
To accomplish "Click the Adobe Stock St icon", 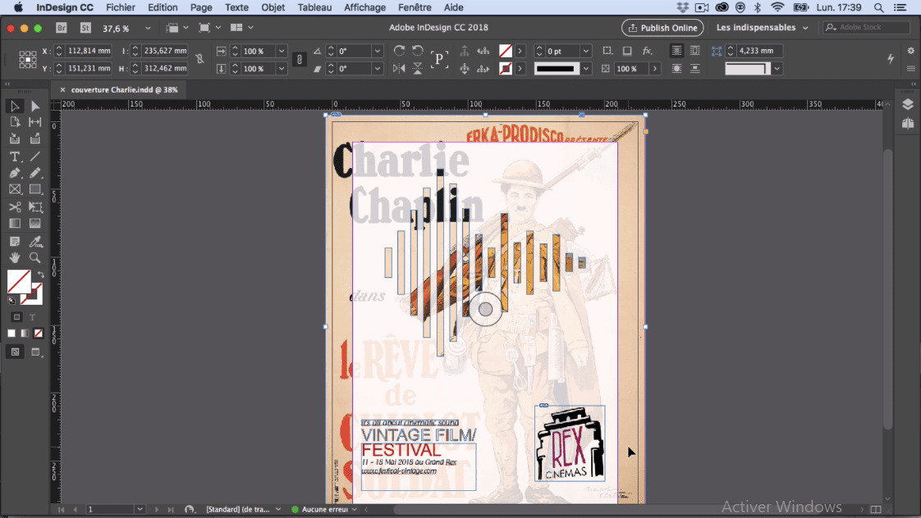I will (x=85, y=28).
